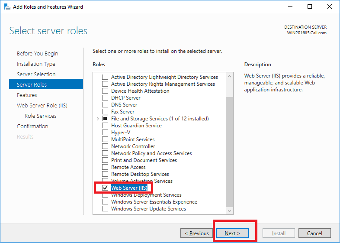Enable the Device Health Attestation role

pos(105,91)
